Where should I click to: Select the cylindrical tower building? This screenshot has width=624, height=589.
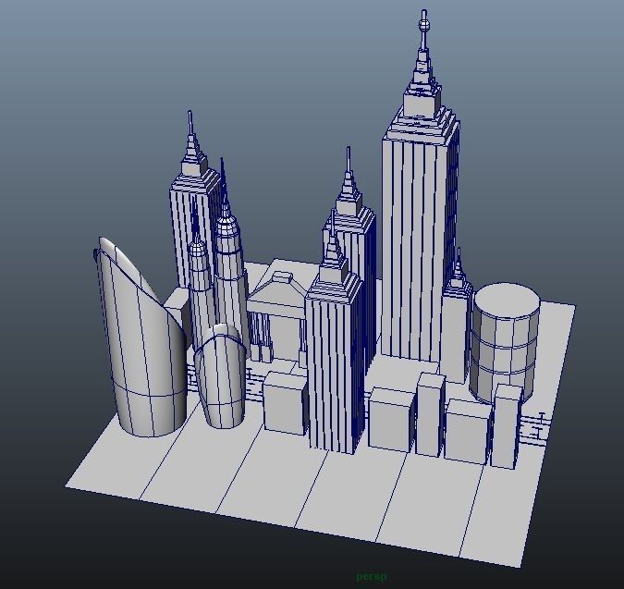tap(505, 343)
